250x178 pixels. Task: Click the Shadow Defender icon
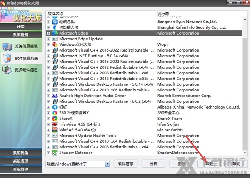click(55, 153)
